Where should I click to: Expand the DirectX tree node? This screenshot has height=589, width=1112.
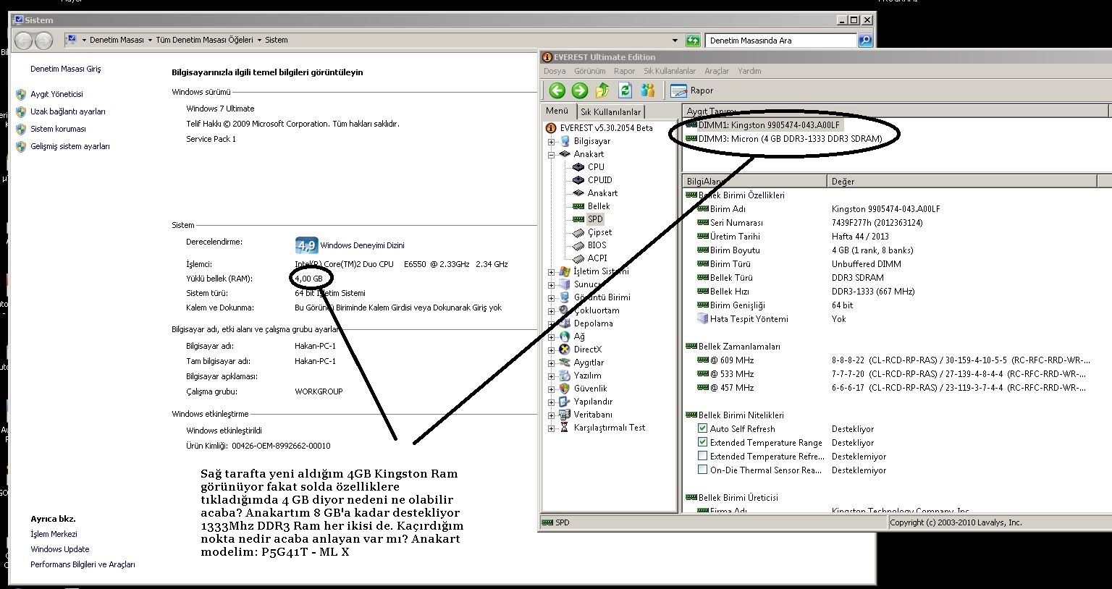552,350
